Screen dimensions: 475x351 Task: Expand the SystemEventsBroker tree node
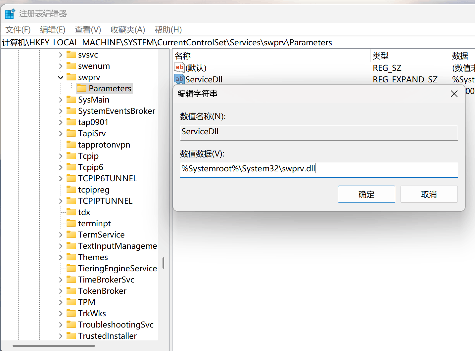click(61, 111)
